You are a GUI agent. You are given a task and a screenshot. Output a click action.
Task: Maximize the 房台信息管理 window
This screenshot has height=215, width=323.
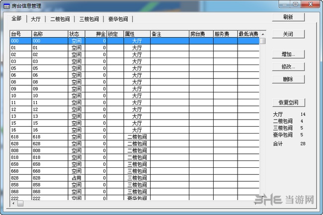(296, 4)
